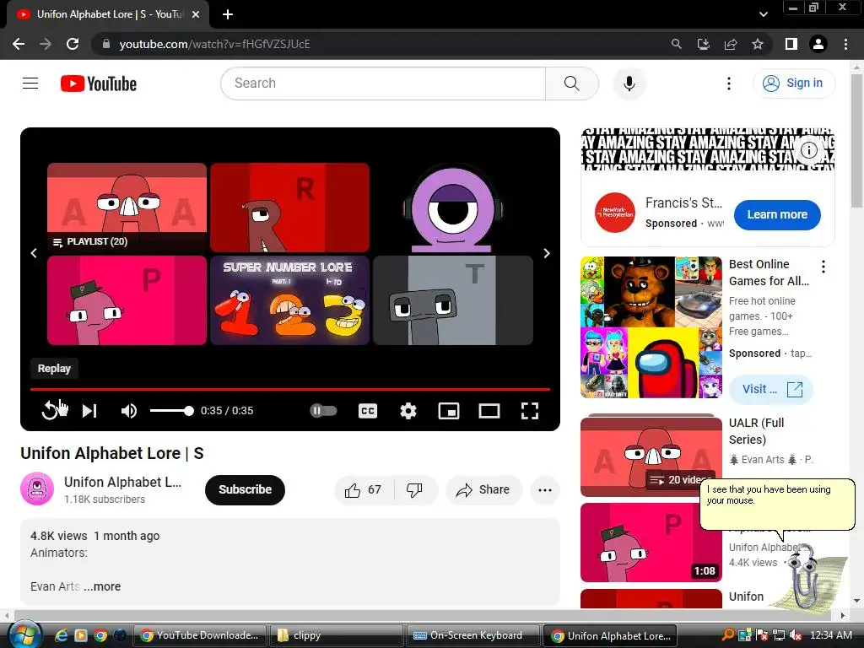Click the Visit link on the games ad
Screen dimensions: 864x648
click(771, 389)
